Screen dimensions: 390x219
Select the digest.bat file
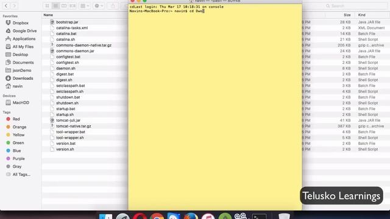[x=65, y=74]
